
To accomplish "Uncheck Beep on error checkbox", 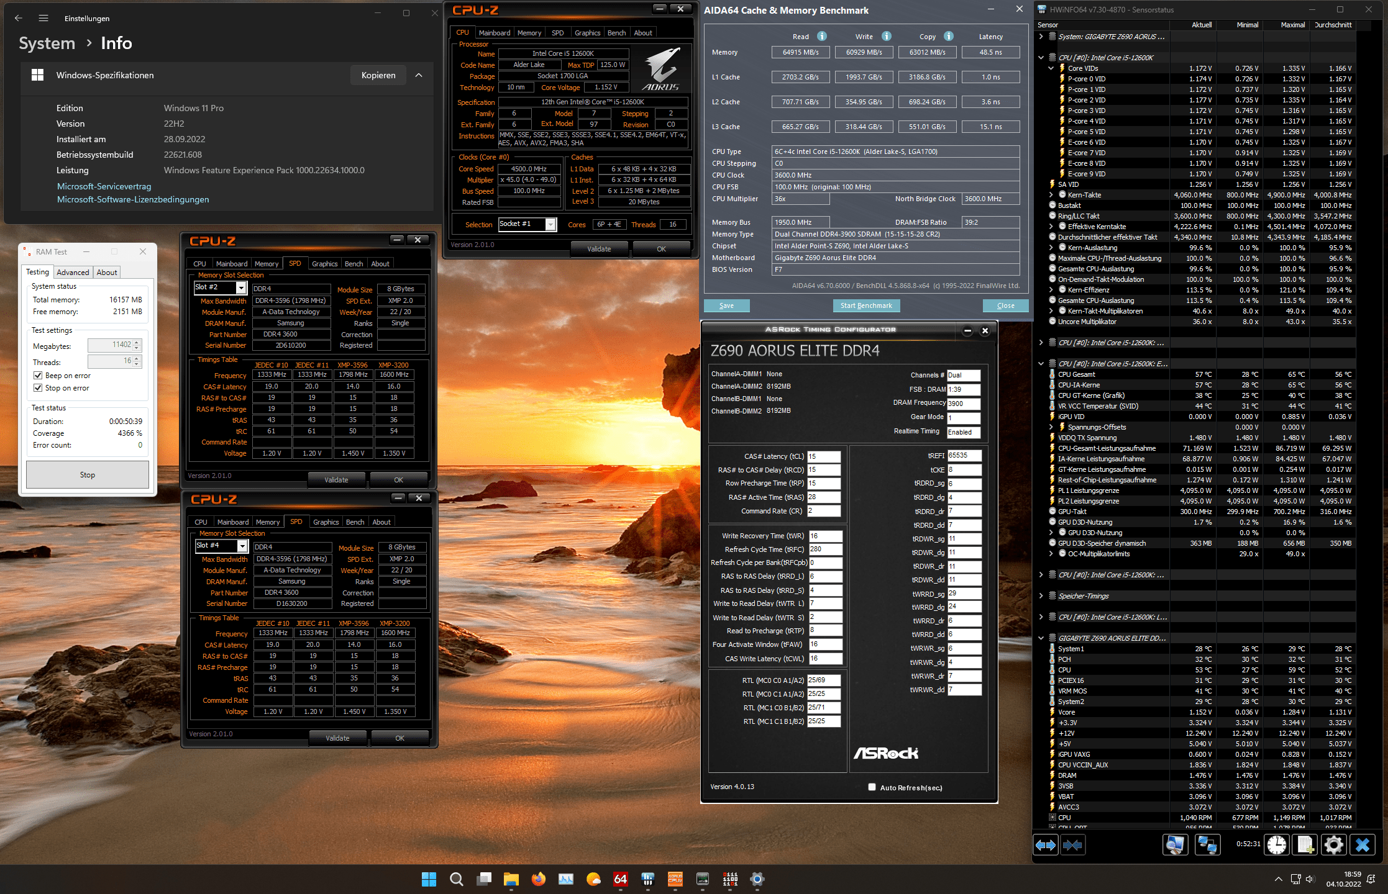I will click(39, 376).
